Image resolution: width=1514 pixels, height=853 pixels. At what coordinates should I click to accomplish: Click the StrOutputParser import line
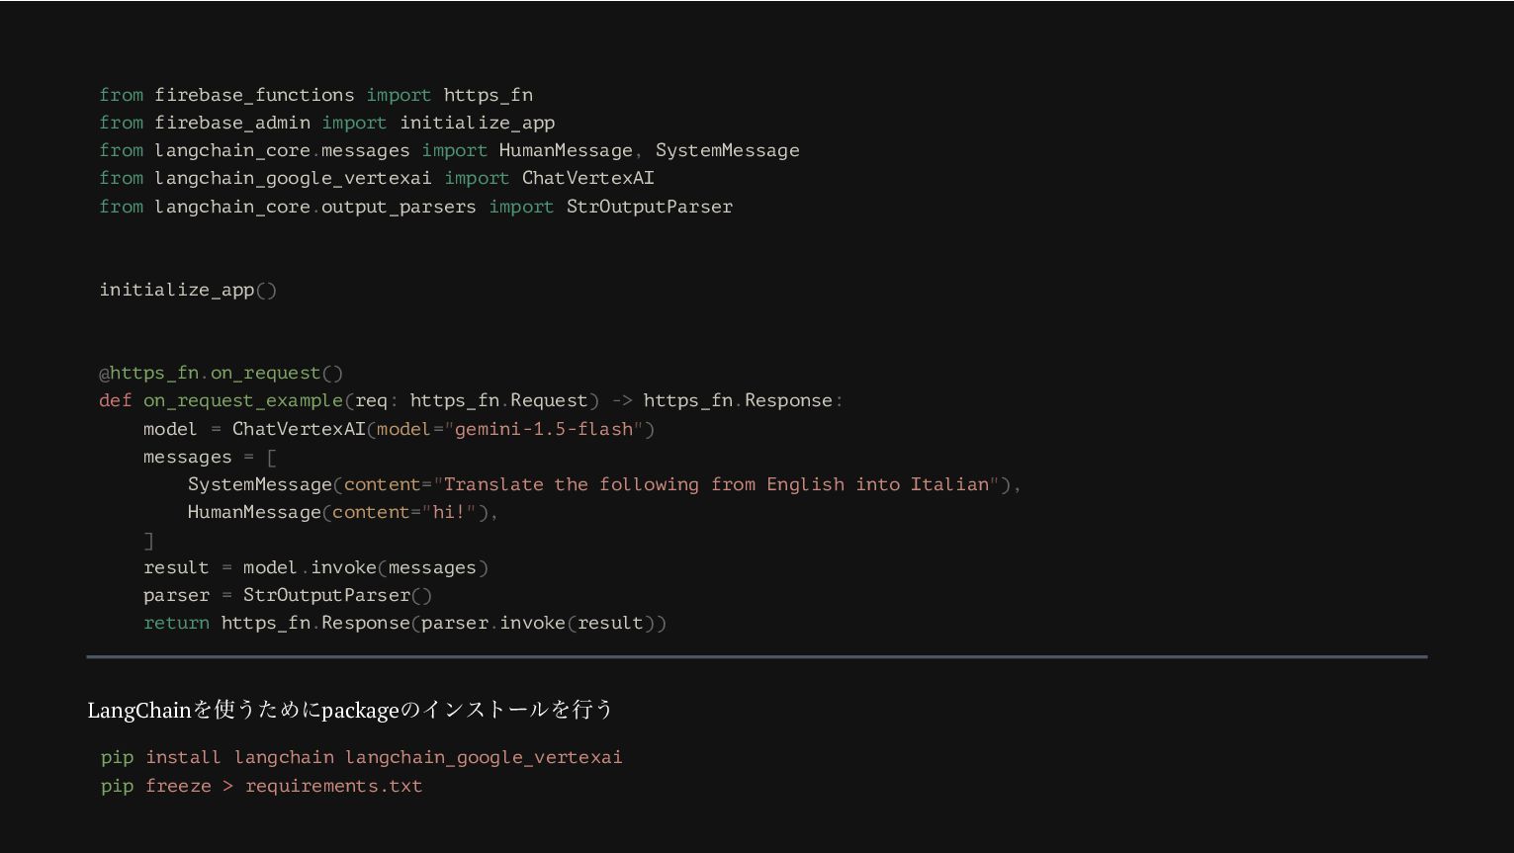[415, 207]
